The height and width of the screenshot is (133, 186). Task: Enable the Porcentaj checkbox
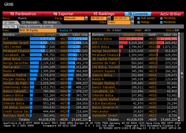161,18
